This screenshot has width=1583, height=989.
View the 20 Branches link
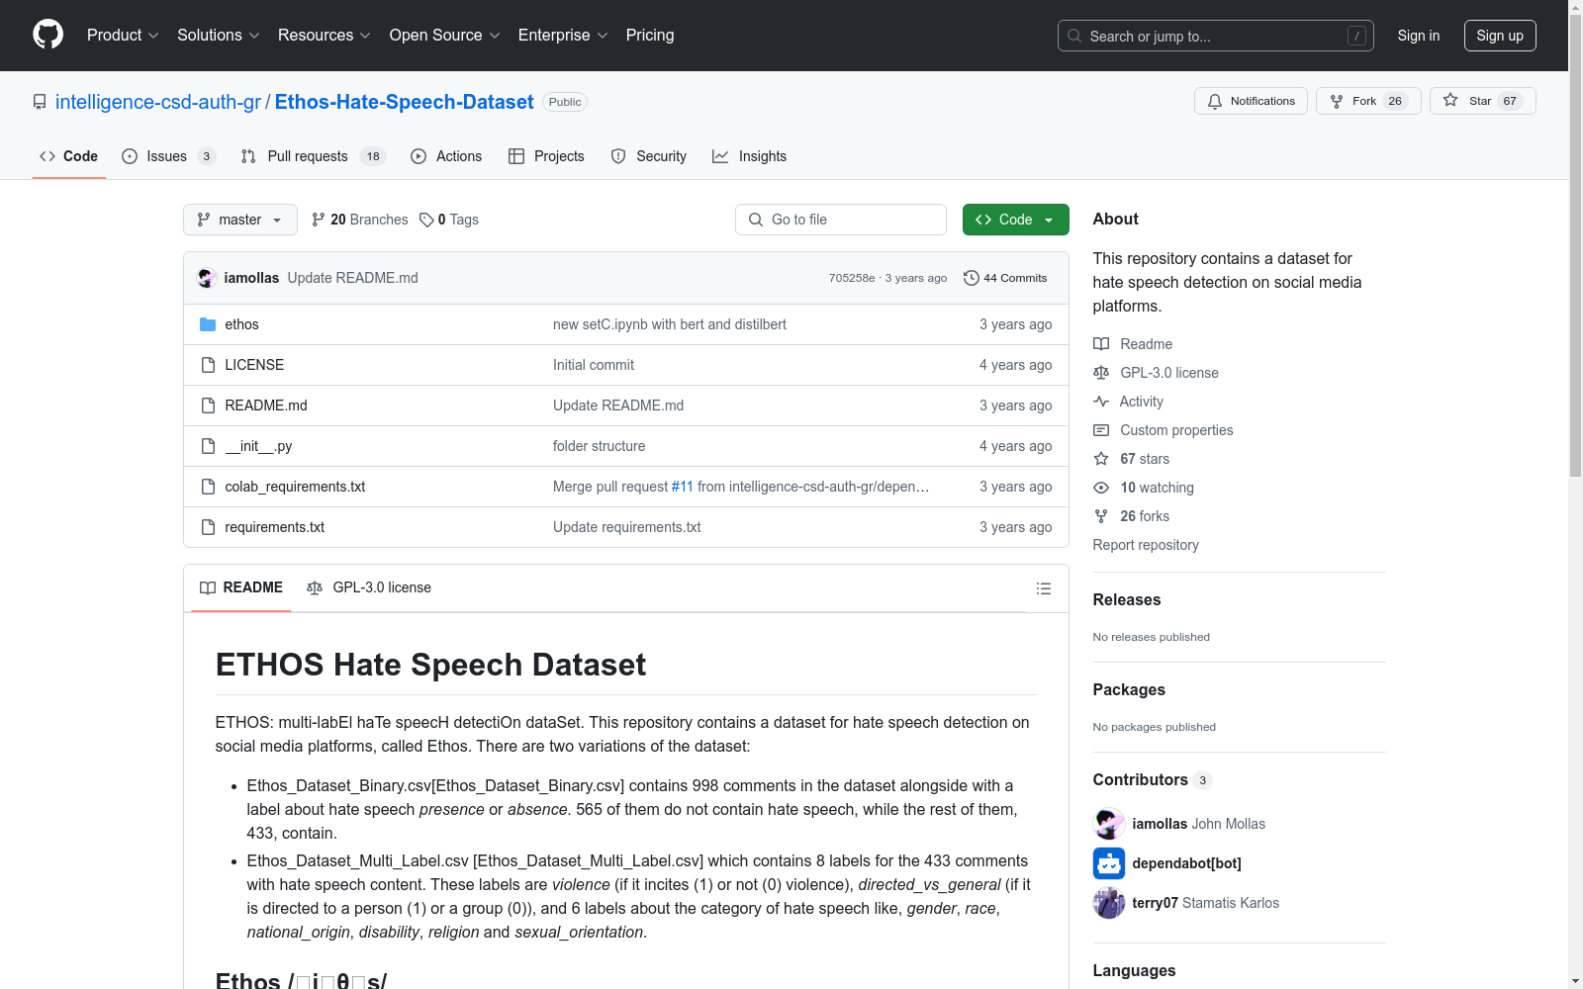pyautogui.click(x=359, y=220)
